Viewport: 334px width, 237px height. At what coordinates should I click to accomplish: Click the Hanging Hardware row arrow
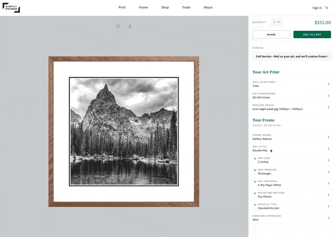(328, 218)
